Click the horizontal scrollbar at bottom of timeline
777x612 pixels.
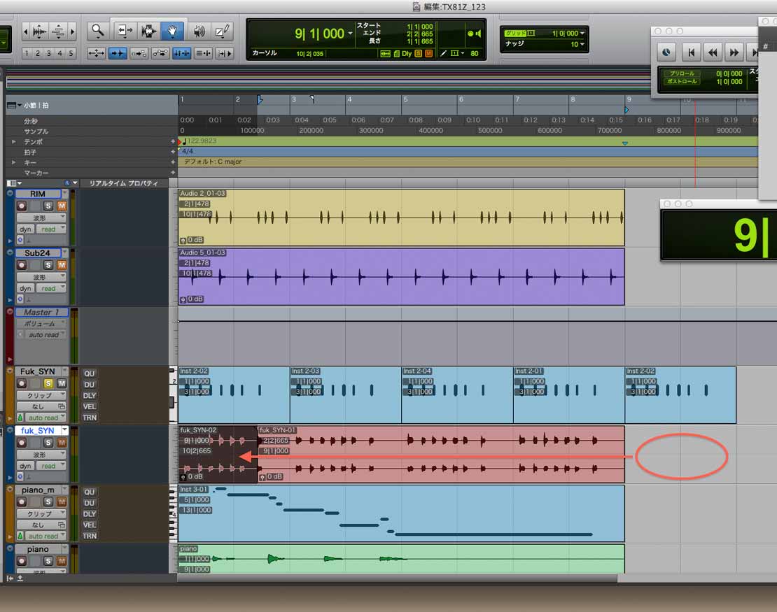click(x=397, y=578)
